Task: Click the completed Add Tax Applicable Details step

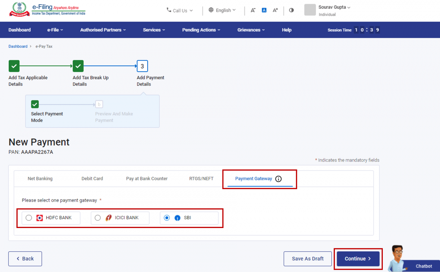Action: pyautogui.click(x=14, y=66)
